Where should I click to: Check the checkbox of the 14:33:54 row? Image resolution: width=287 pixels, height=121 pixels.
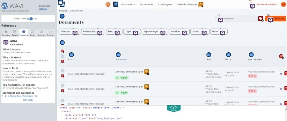point(63,71)
